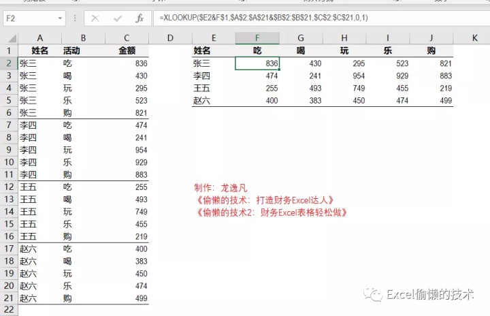Click cell I1 header 乐
490x316 pixels.
(388, 50)
